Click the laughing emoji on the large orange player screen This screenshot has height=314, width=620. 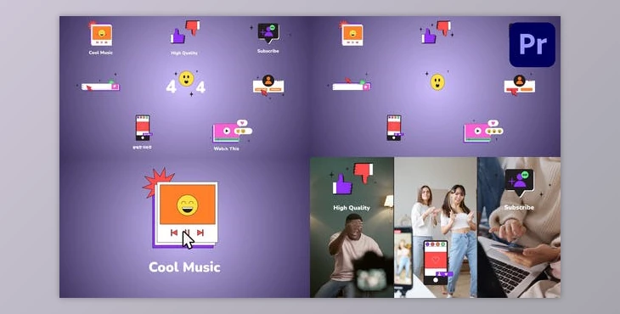point(188,205)
